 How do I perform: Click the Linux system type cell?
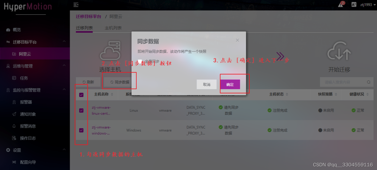click(134, 111)
